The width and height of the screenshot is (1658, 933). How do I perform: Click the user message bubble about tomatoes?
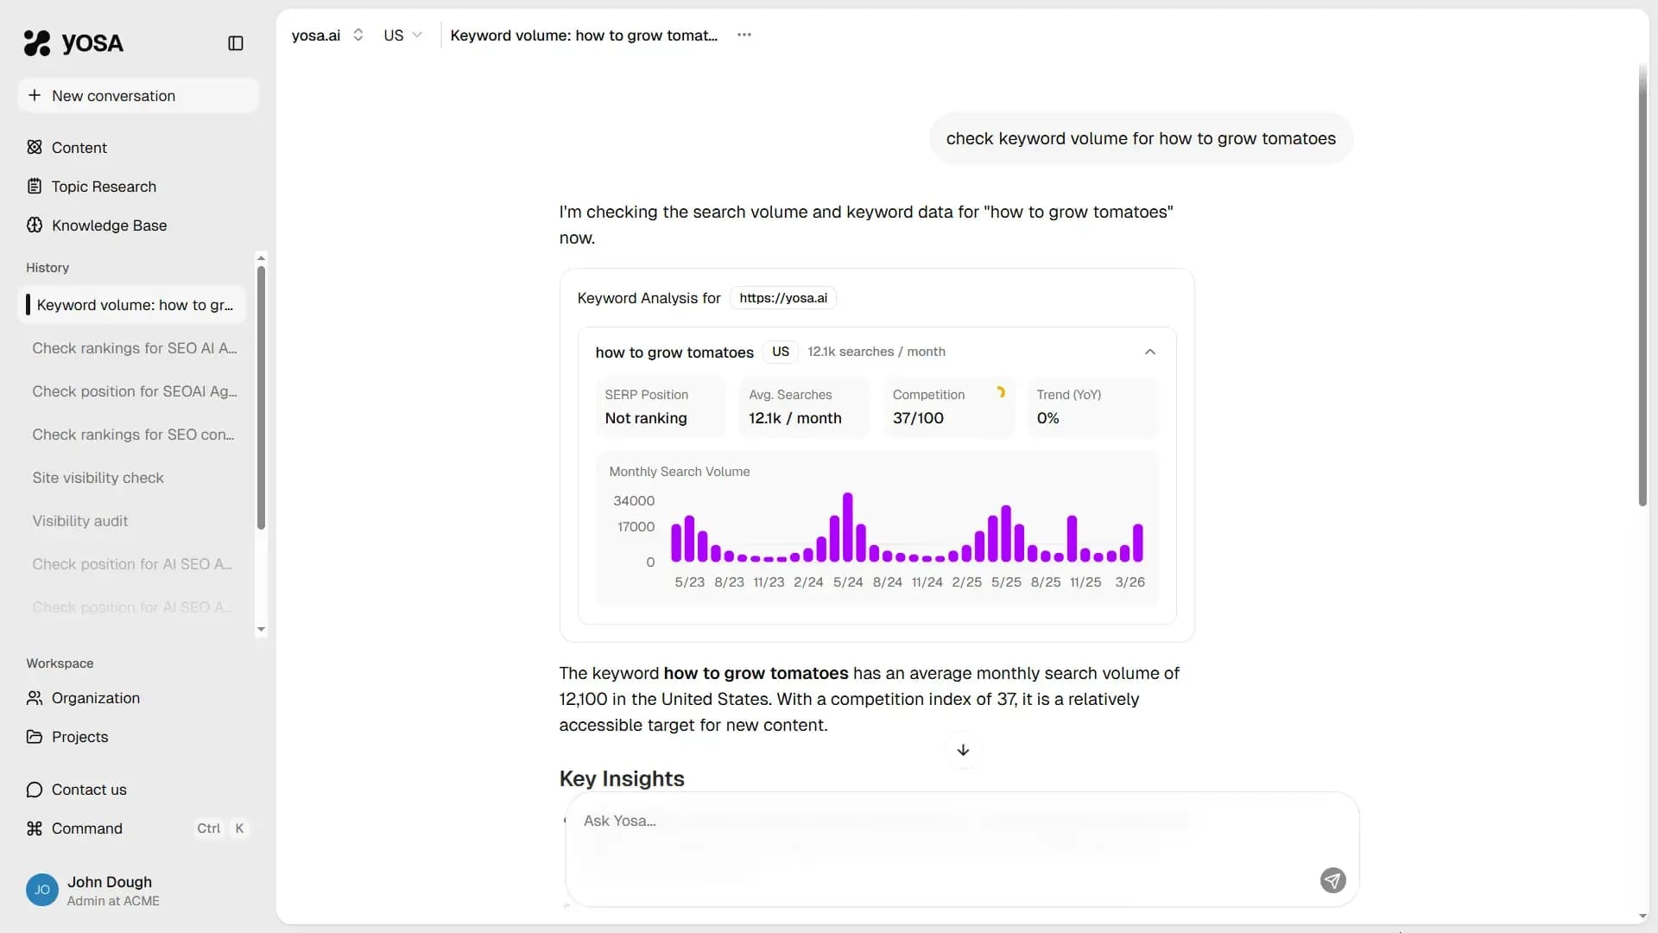click(x=1140, y=138)
